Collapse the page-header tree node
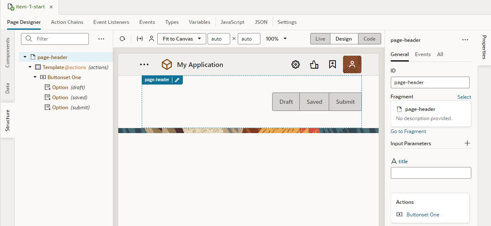This screenshot has height=226, width=491. point(25,57)
